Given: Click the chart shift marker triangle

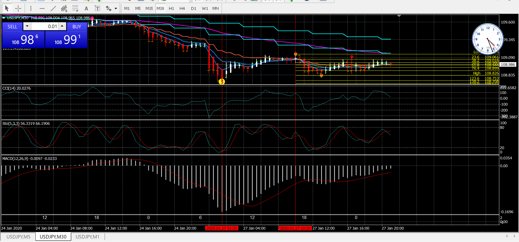Looking at the screenshot, I should (399, 16).
